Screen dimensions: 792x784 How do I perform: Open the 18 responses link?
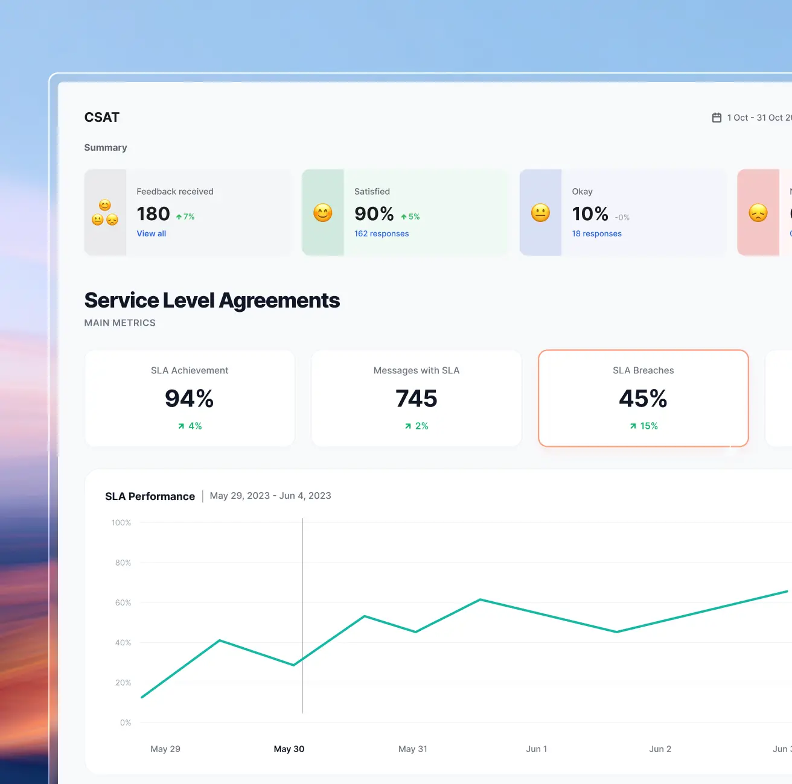pyautogui.click(x=597, y=233)
